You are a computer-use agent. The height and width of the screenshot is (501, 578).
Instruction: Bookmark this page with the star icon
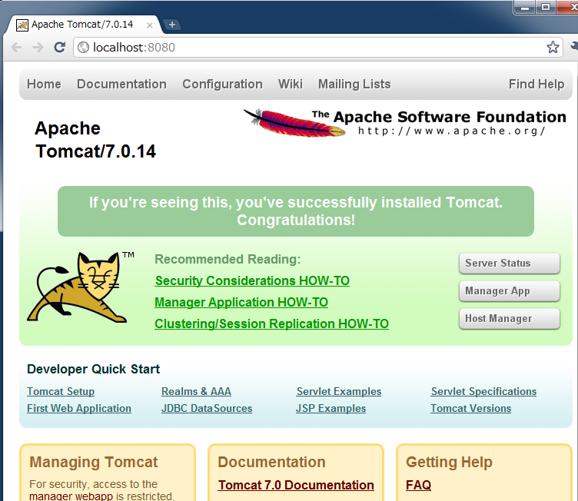click(553, 47)
